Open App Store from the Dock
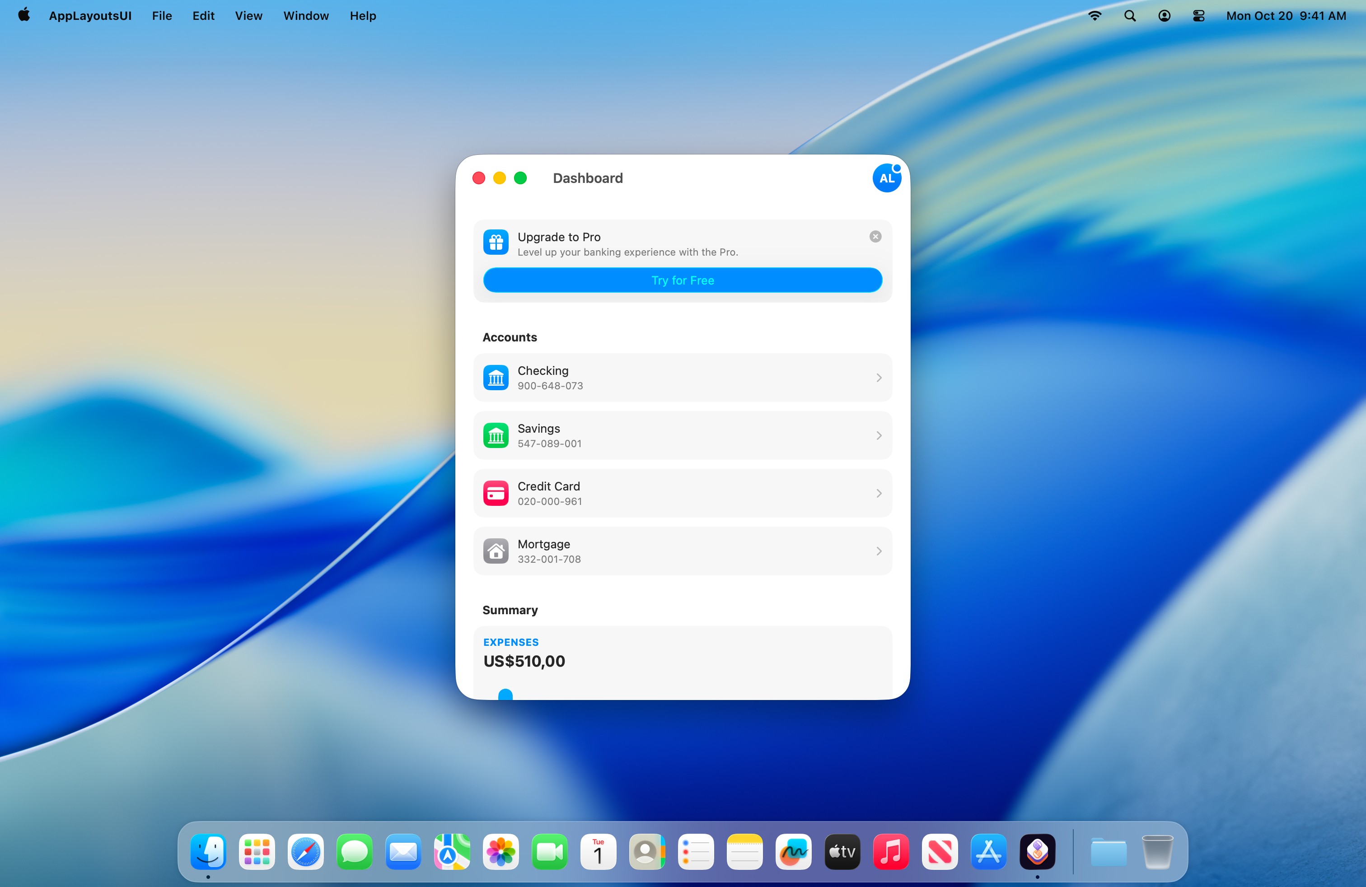Viewport: 1366px width, 887px height. 988,851
